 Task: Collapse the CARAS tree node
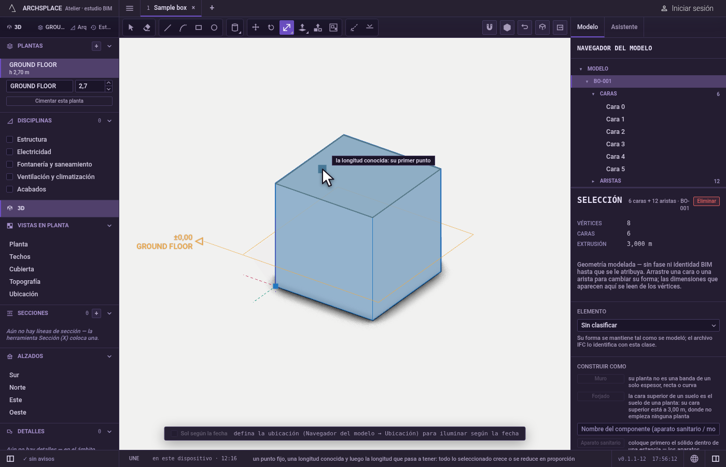[x=593, y=94]
